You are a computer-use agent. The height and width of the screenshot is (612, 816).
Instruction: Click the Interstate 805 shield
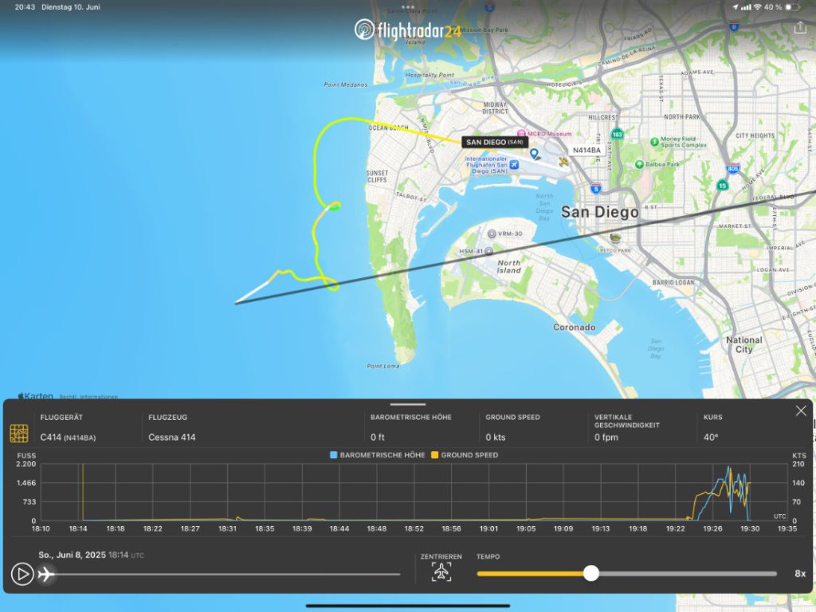coord(733,168)
